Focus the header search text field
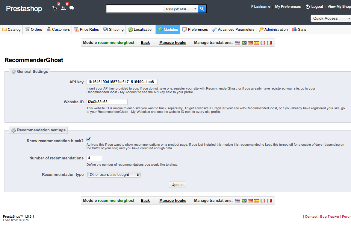 tap(134, 9)
